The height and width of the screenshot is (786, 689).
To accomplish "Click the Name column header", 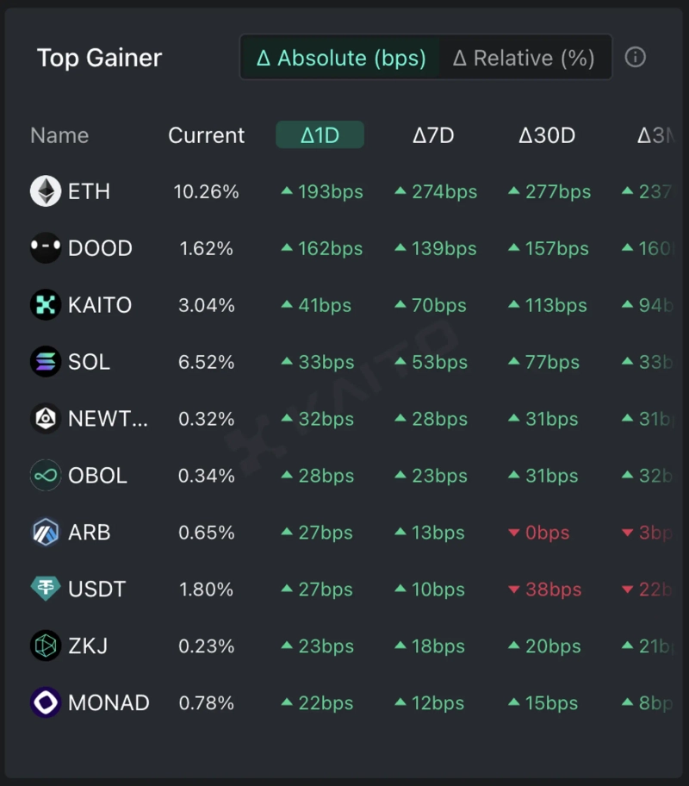I will click(59, 135).
